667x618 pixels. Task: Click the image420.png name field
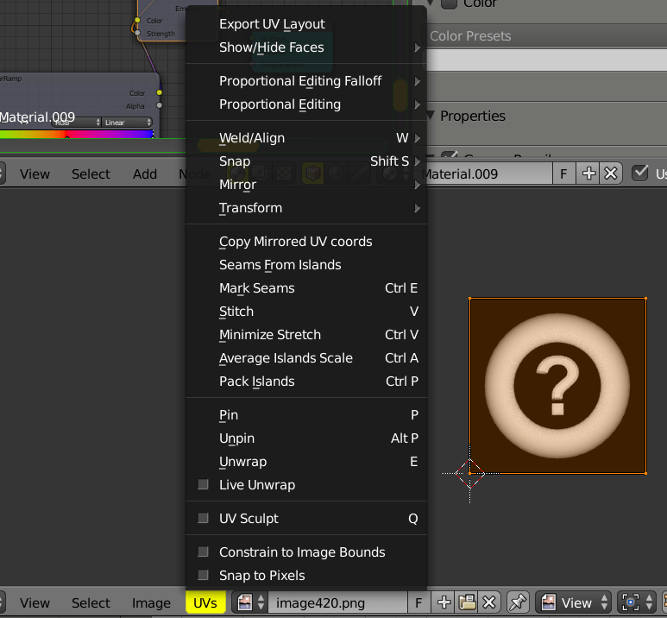tap(338, 602)
